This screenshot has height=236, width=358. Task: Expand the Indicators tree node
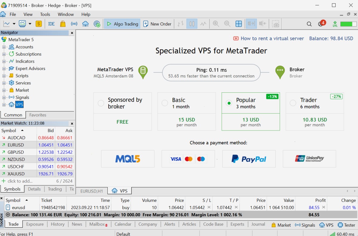(4, 61)
